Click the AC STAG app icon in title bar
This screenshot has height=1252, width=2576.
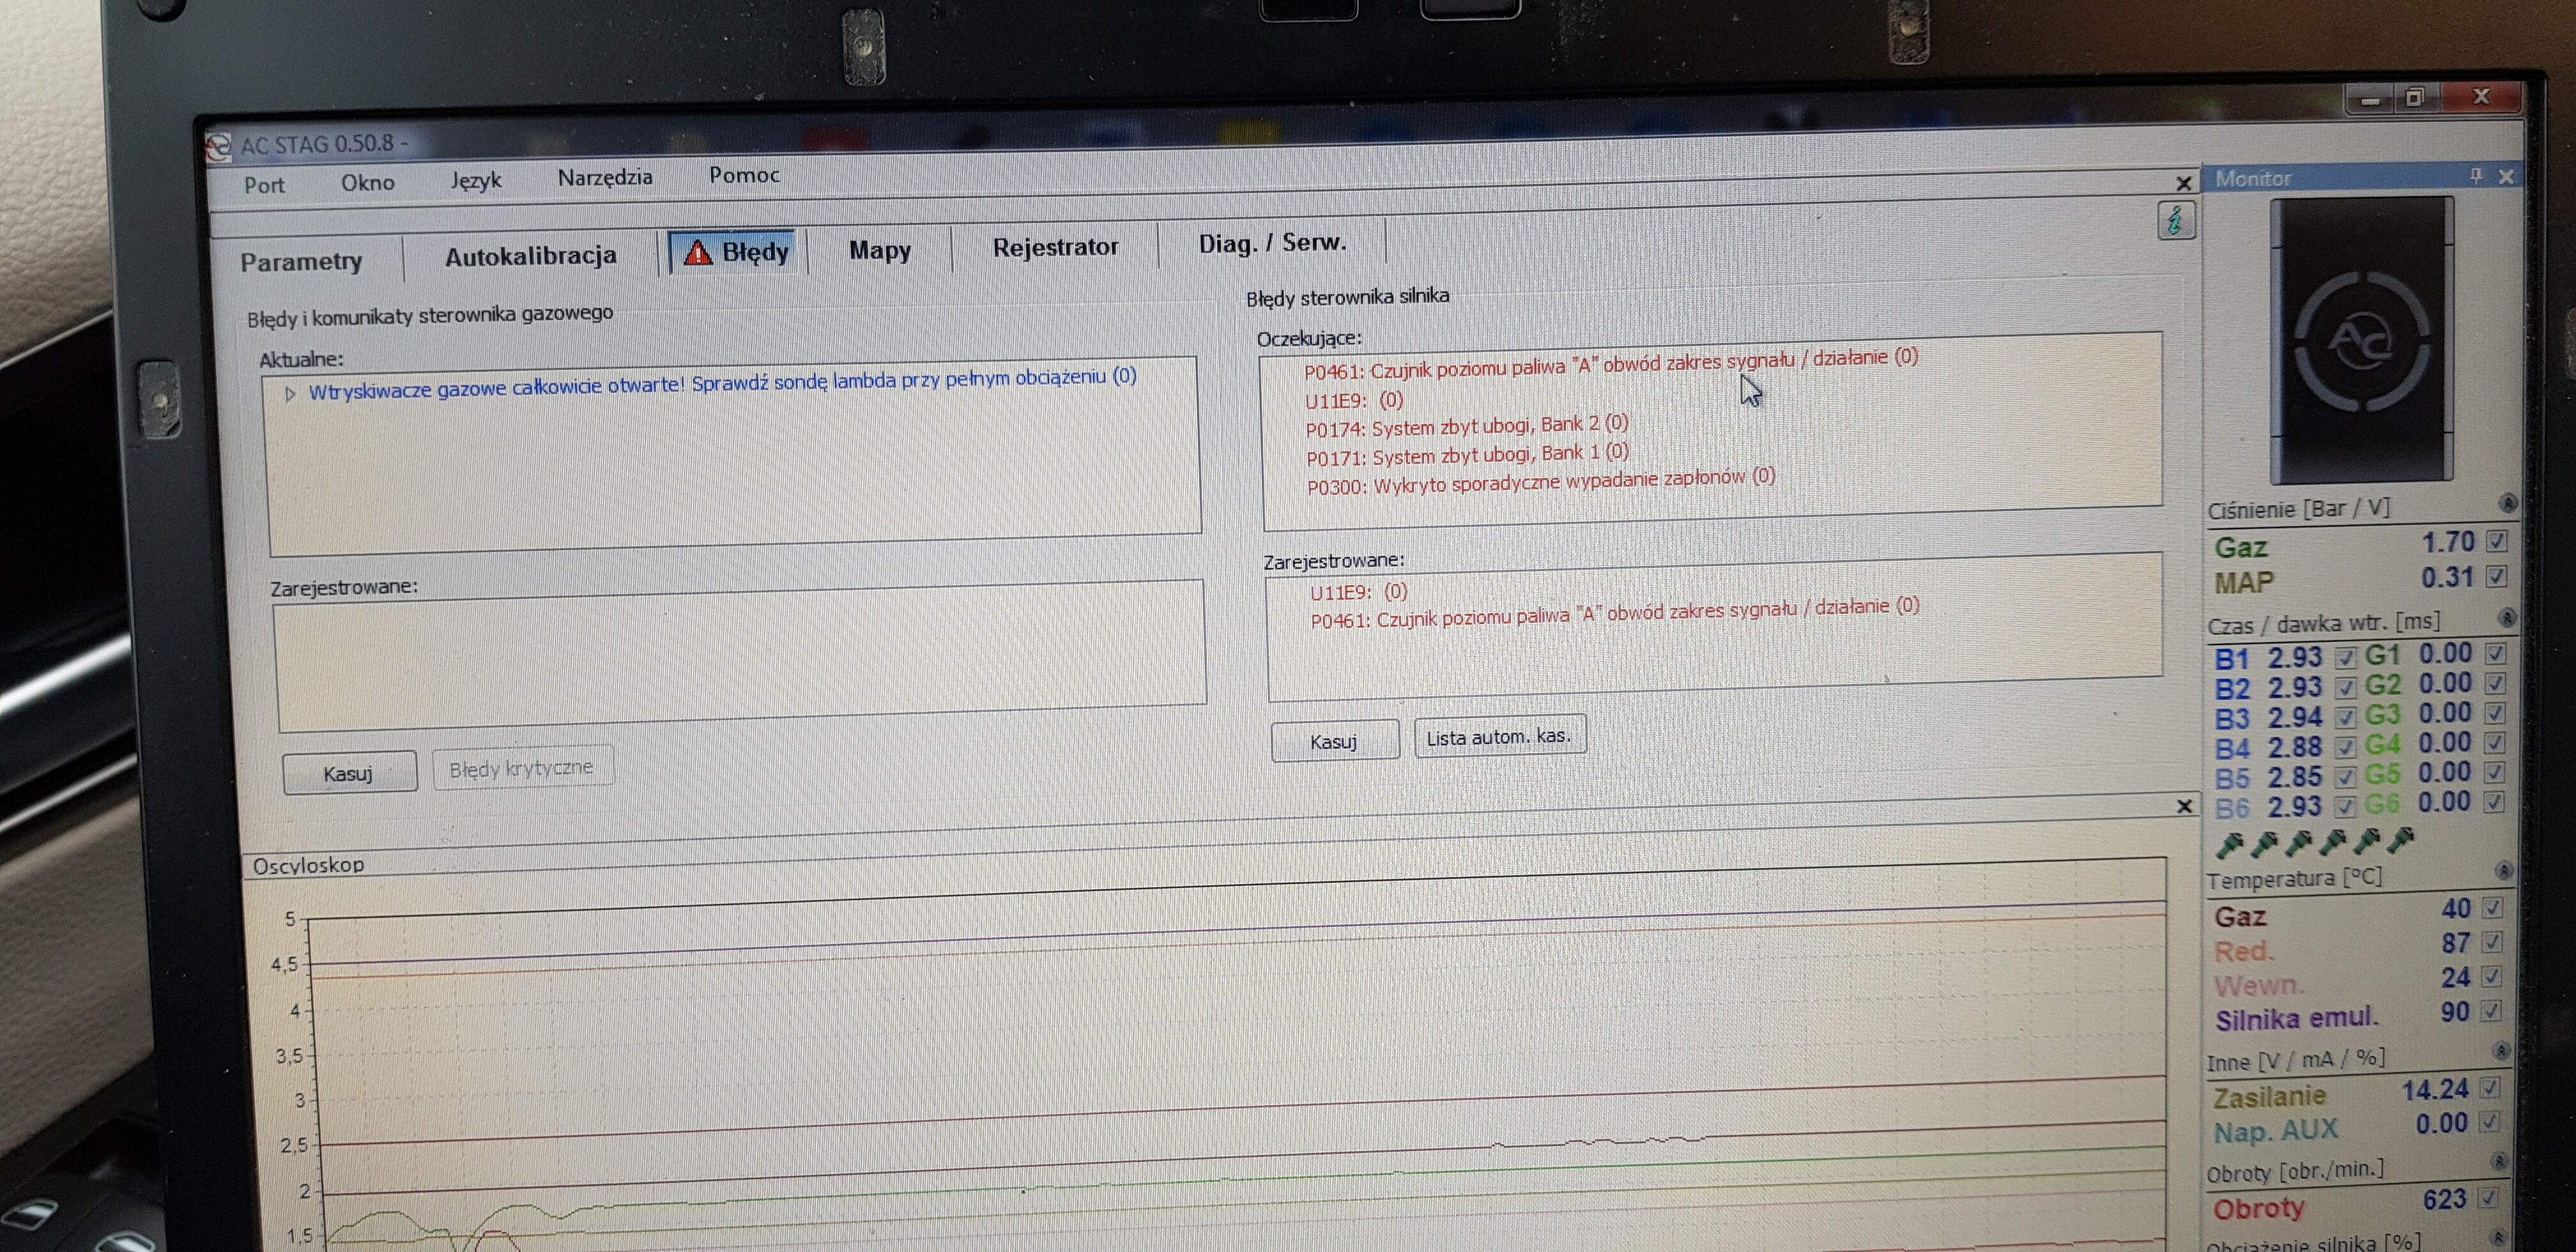pyautogui.click(x=218, y=148)
